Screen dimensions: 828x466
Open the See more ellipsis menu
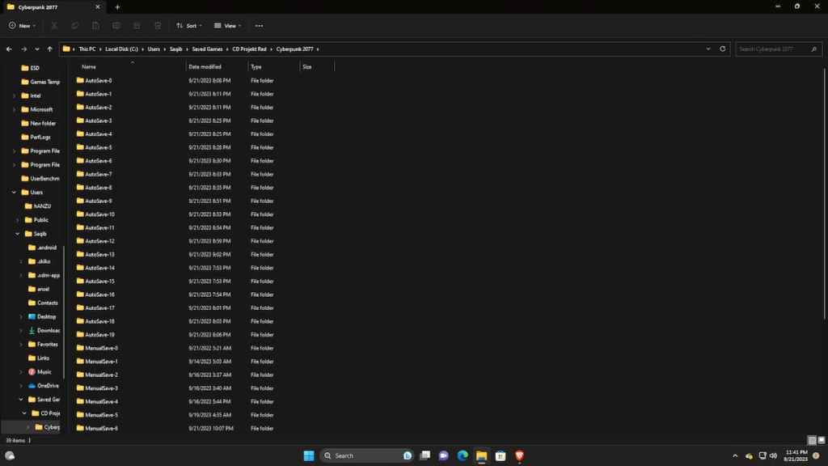tap(259, 25)
